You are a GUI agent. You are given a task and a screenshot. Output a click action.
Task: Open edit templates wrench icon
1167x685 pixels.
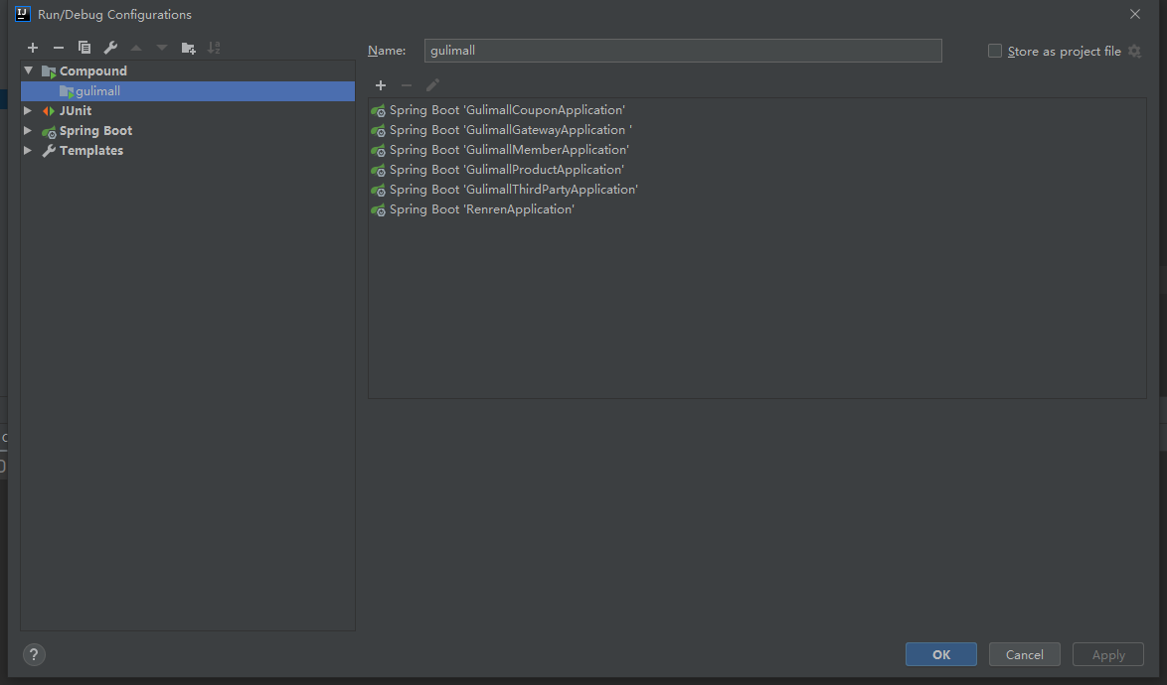click(x=110, y=48)
